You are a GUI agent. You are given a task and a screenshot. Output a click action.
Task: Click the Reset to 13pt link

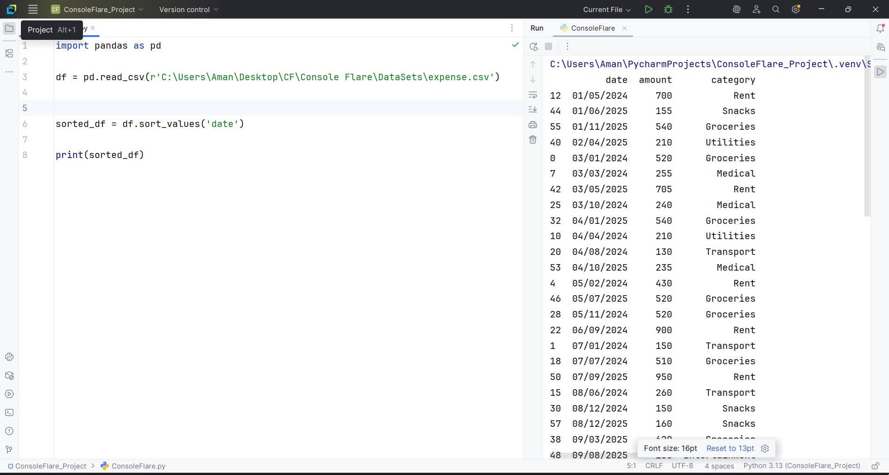[x=730, y=448]
